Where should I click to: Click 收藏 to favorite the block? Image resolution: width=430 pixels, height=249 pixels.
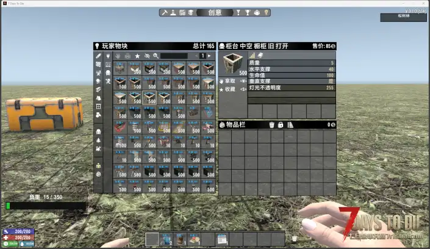click(x=232, y=89)
